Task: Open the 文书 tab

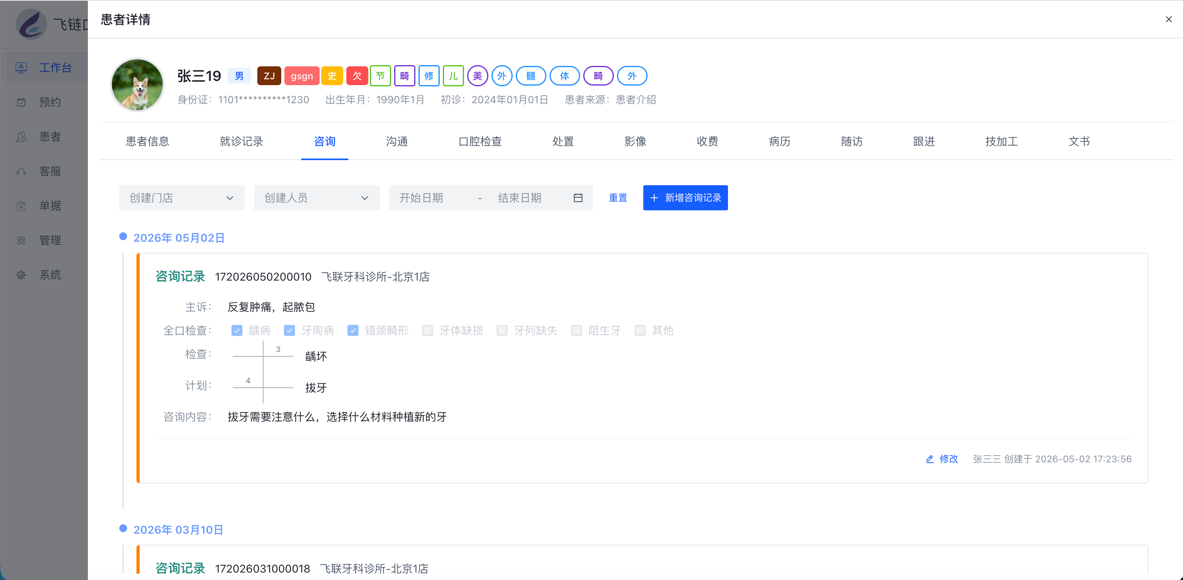Action: click(x=1079, y=142)
